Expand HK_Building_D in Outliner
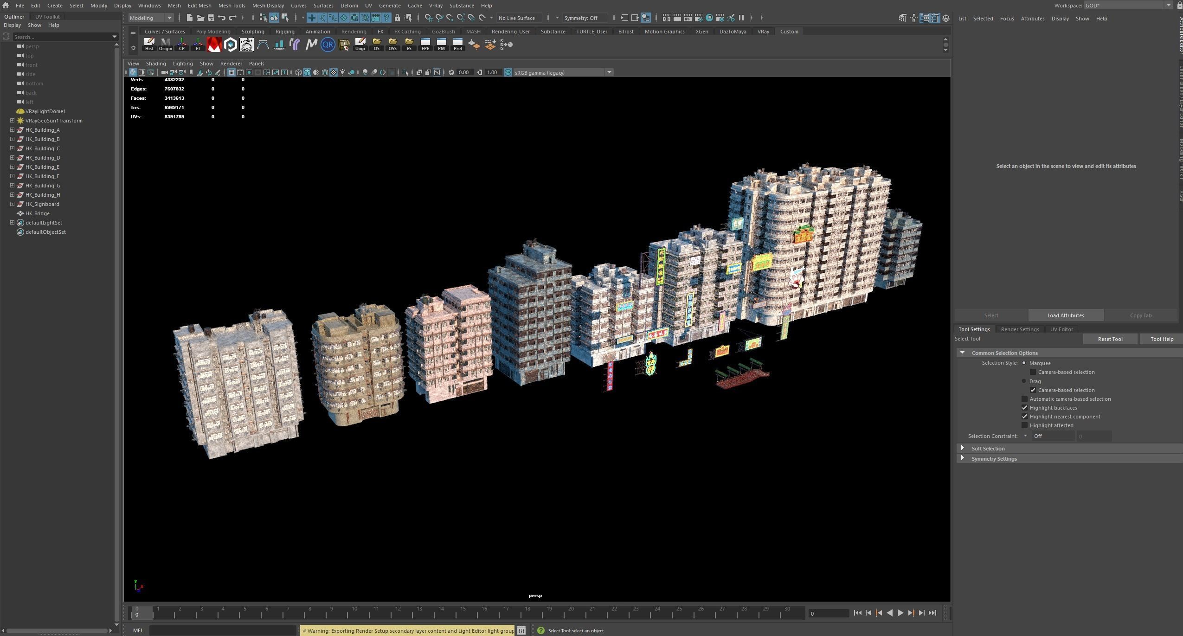The image size is (1183, 636). (x=12, y=157)
